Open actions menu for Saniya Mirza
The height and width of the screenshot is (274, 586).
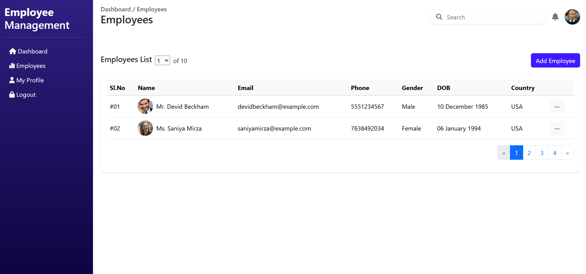coord(557,128)
